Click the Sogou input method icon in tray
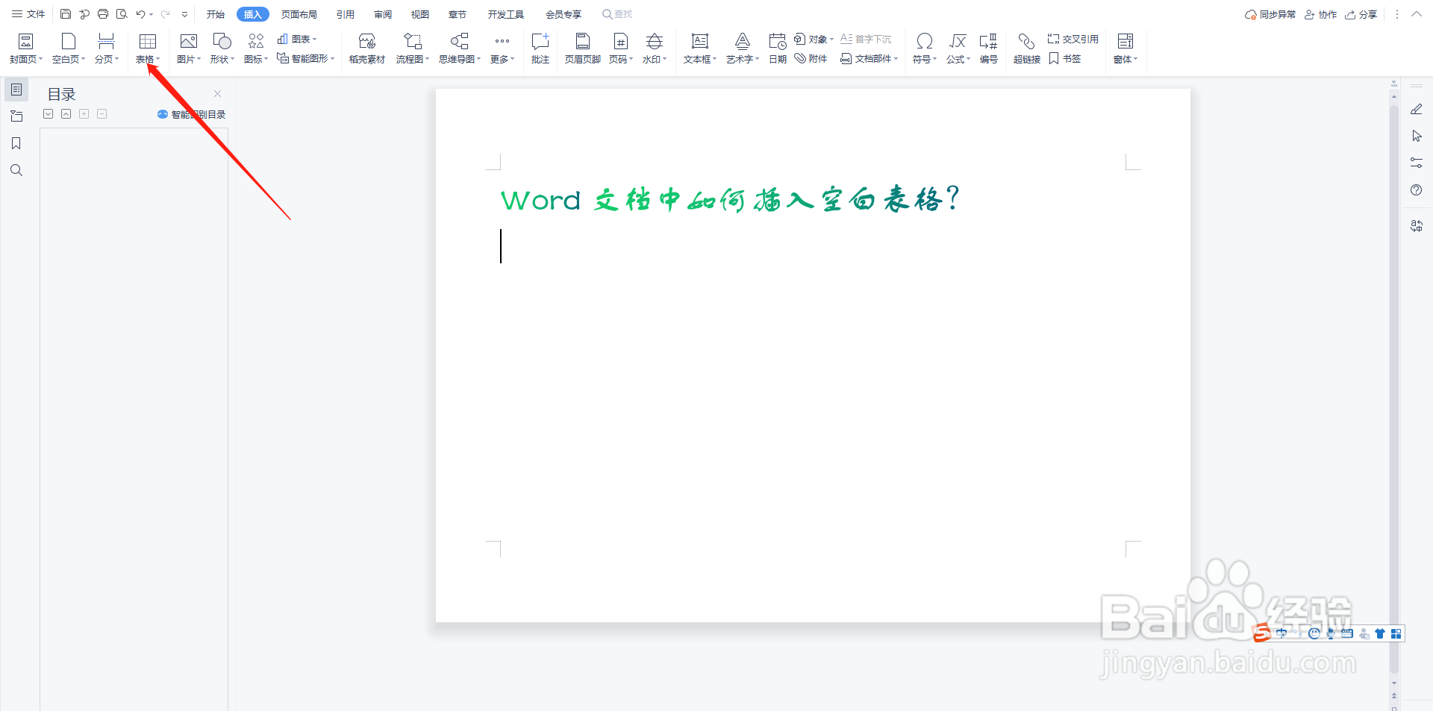The width and height of the screenshot is (1433, 711). tap(1262, 633)
